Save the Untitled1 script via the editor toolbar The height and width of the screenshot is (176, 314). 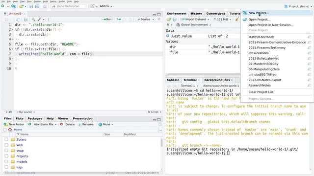(x=26, y=20)
